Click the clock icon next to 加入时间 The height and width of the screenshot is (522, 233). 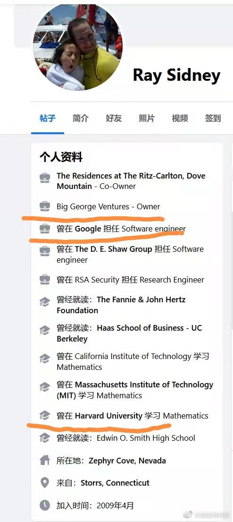click(45, 505)
